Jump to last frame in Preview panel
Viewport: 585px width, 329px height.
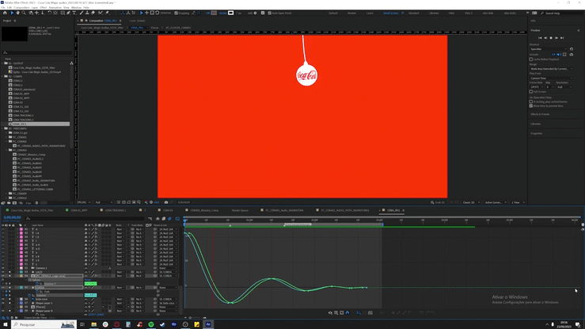pos(562,38)
